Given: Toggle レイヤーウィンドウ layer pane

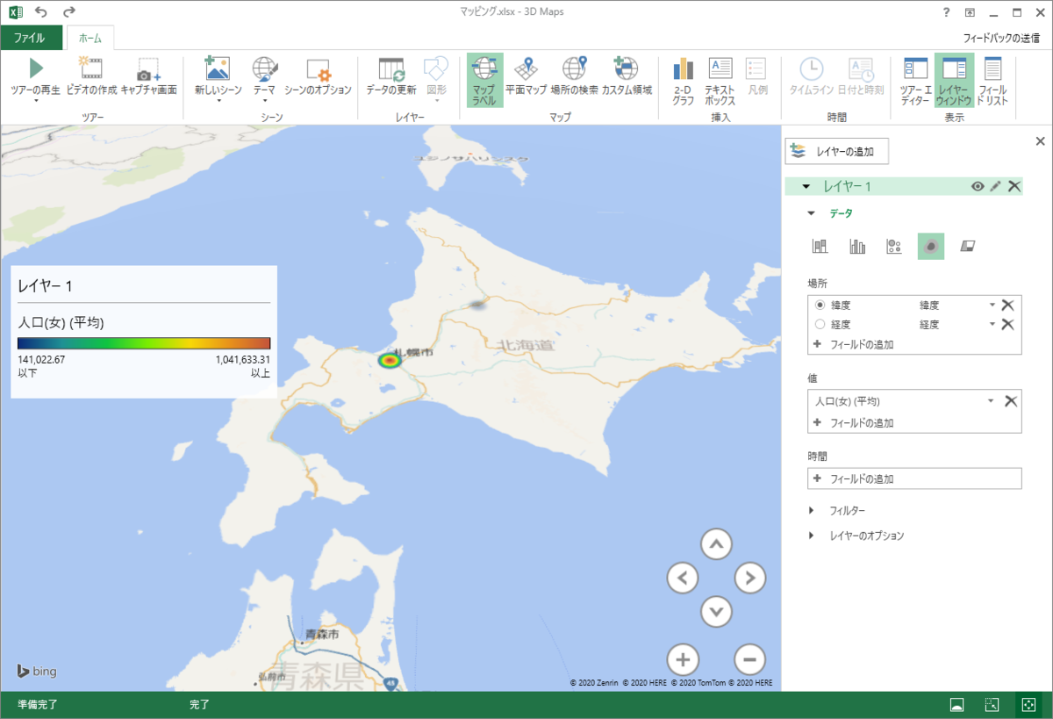Looking at the screenshot, I should 954,80.
